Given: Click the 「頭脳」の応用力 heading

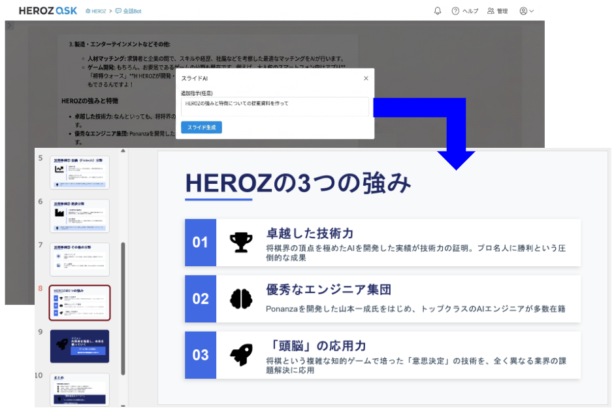Looking at the screenshot, I should 317,346.
